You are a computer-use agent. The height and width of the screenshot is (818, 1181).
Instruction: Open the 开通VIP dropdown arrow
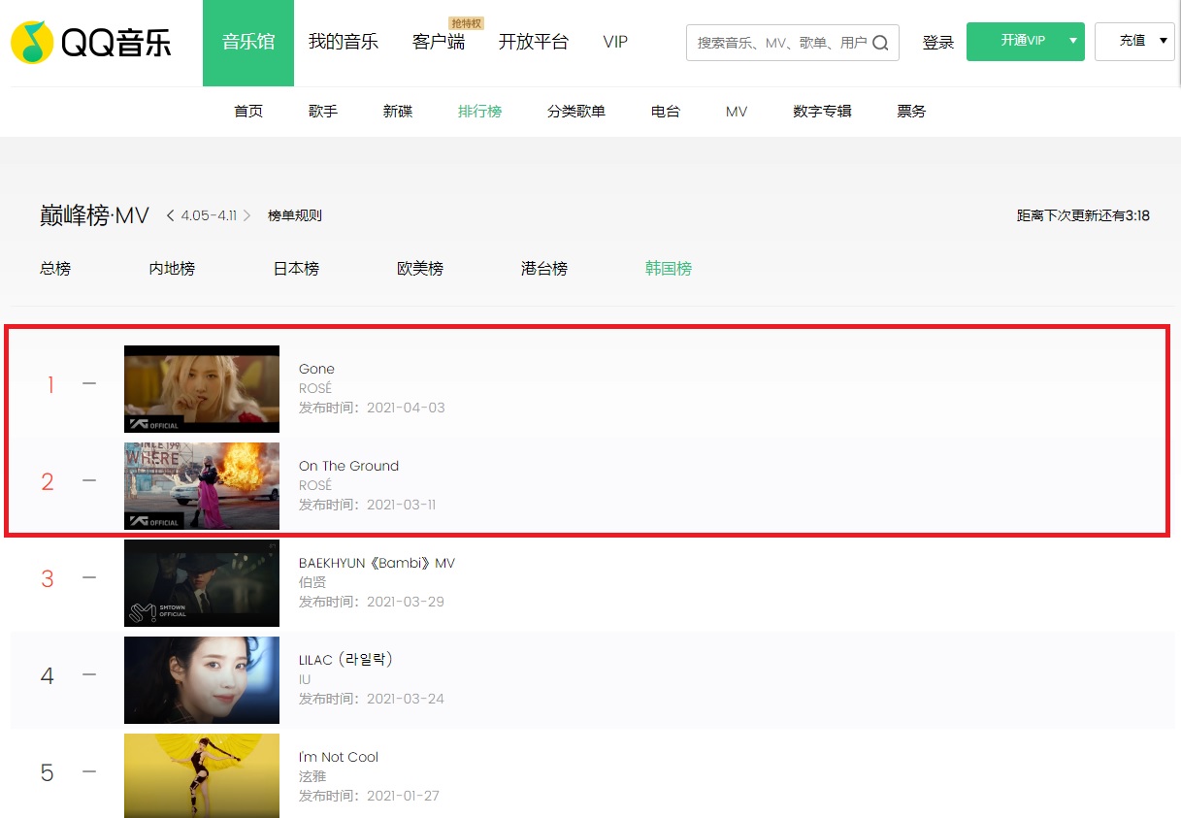pos(1072,42)
